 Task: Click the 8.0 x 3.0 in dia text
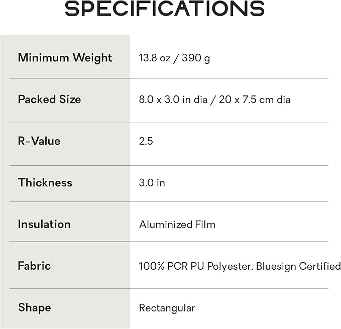[173, 100]
